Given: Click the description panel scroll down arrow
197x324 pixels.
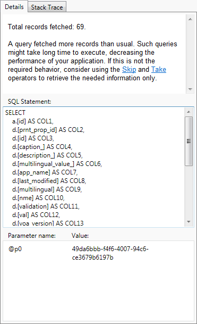Looking at the screenshot, I should click(x=190, y=89).
